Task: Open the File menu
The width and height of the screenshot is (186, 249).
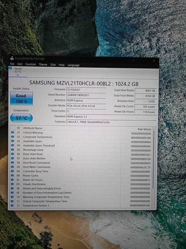Action: 12,64
